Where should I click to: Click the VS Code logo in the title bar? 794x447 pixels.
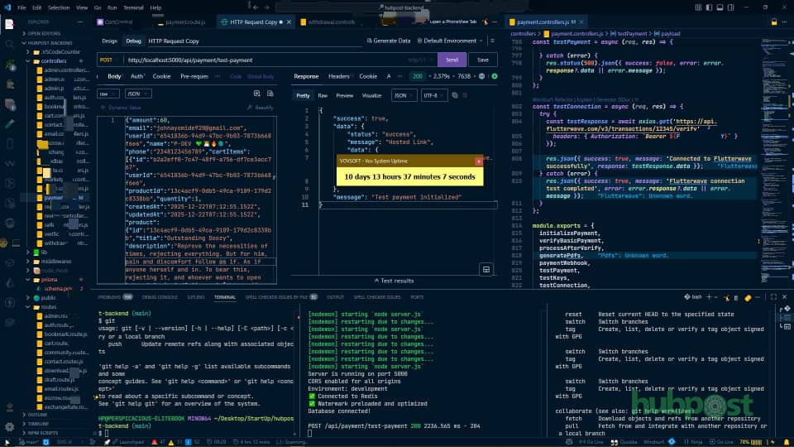click(x=7, y=7)
